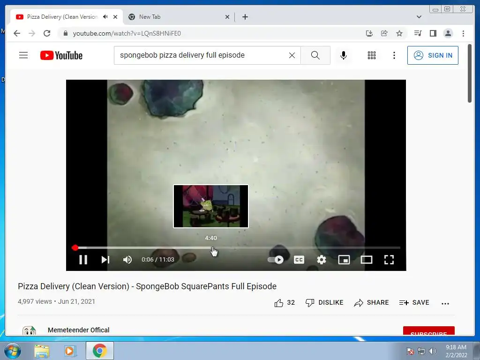Viewport: 480px width, 360px height.
Task: Install app from address bar icon
Action: pyautogui.click(x=369, y=33)
